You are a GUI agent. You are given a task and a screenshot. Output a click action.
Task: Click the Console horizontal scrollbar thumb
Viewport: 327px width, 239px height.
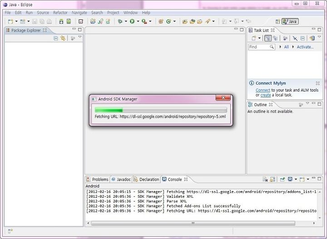tap(193, 223)
